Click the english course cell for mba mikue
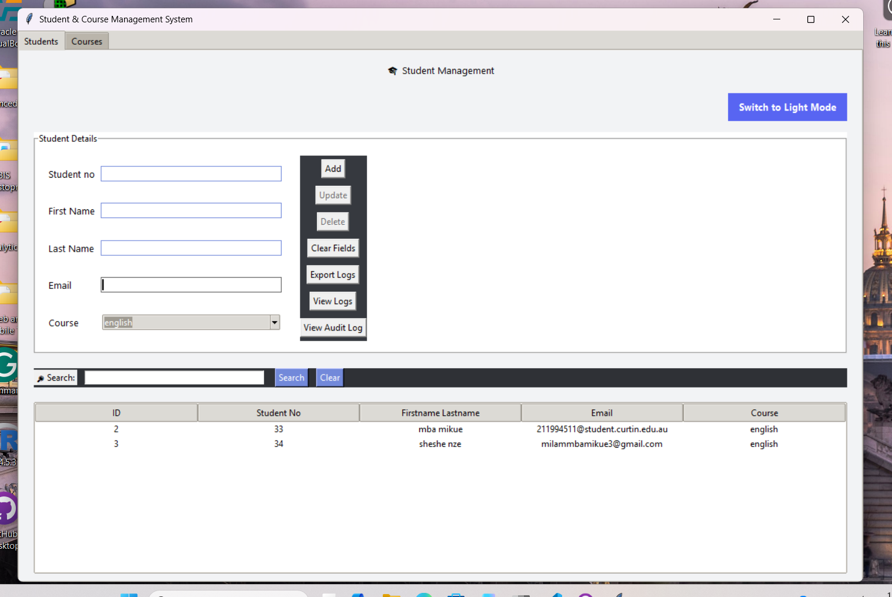The image size is (892, 597). pos(764,429)
